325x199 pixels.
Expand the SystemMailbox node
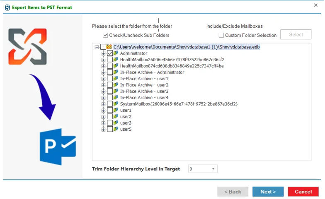click(x=103, y=104)
